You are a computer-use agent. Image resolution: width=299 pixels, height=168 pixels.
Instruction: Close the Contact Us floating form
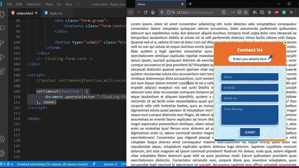point(285,42)
